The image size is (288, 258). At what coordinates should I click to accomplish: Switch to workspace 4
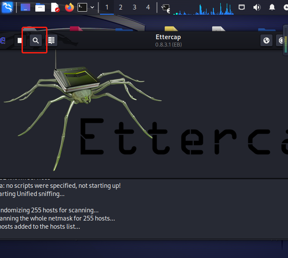(148, 7)
